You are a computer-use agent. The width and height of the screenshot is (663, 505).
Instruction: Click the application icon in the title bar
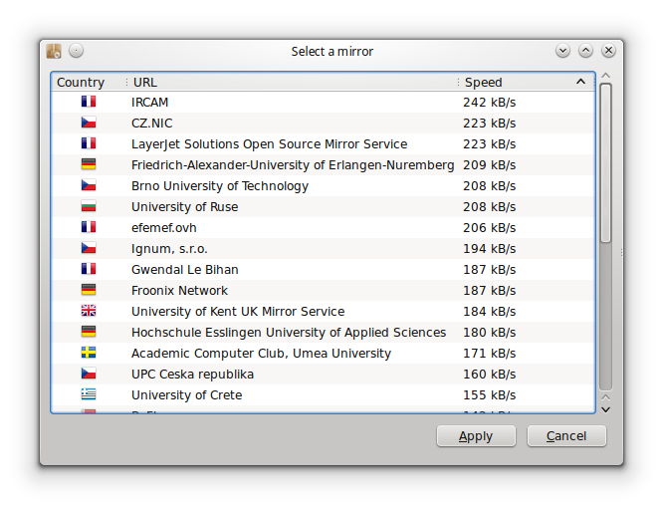pos(54,51)
